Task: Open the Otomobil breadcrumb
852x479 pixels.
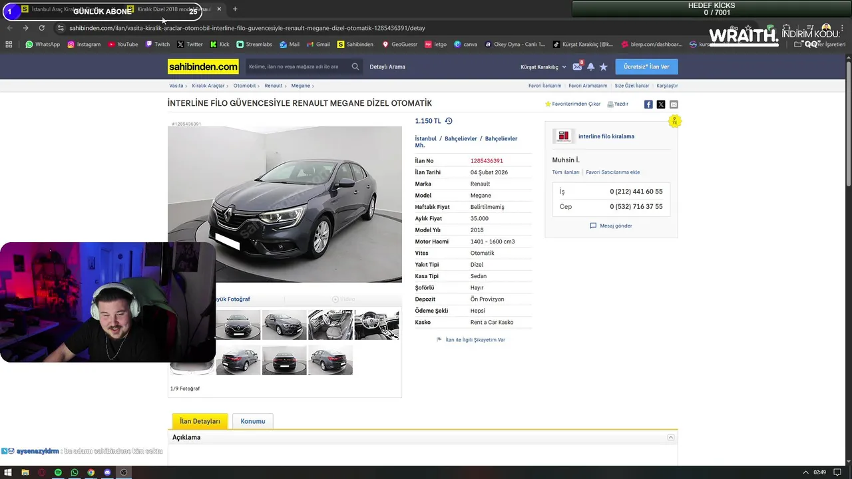Action: [244, 86]
